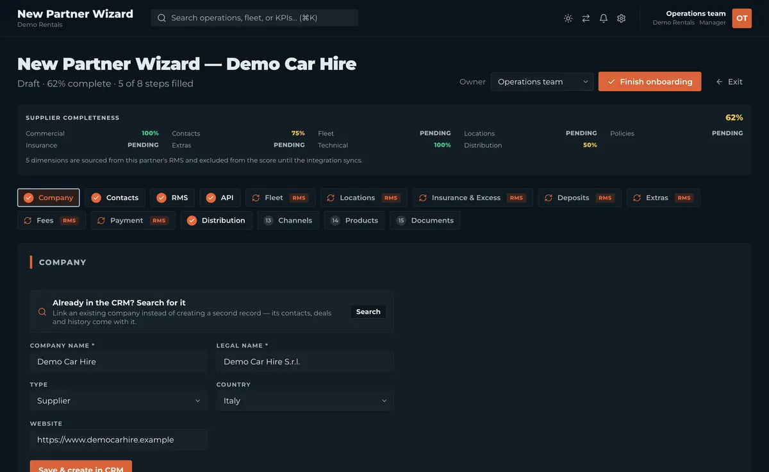Click the New Partner Wizard header title

click(75, 13)
